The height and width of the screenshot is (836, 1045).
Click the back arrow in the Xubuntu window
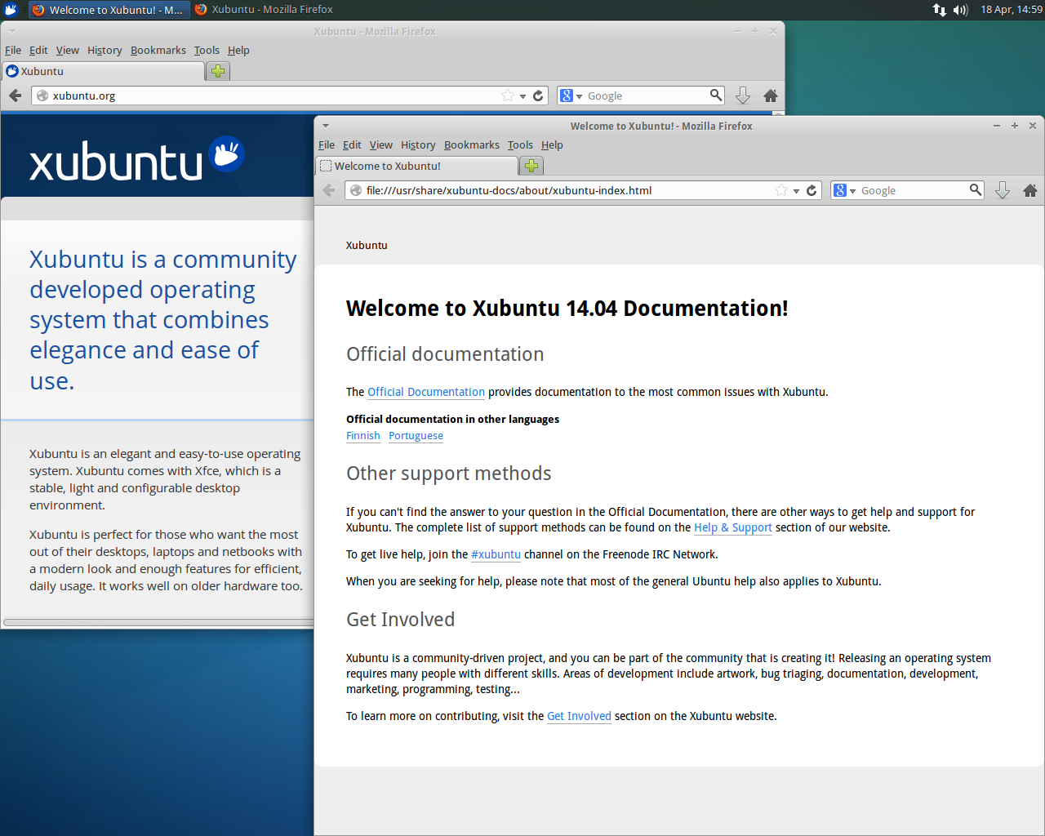pyautogui.click(x=15, y=96)
